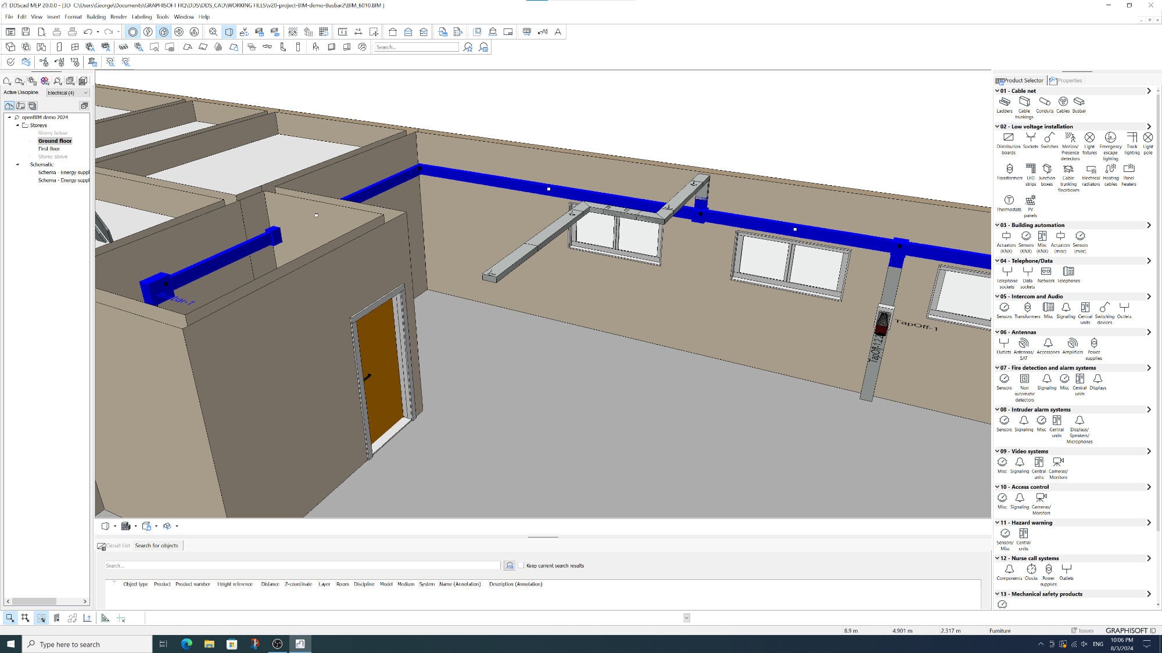The image size is (1162, 653).
Task: Collapse the 07 - Fire detection section
Action: pos(997,368)
